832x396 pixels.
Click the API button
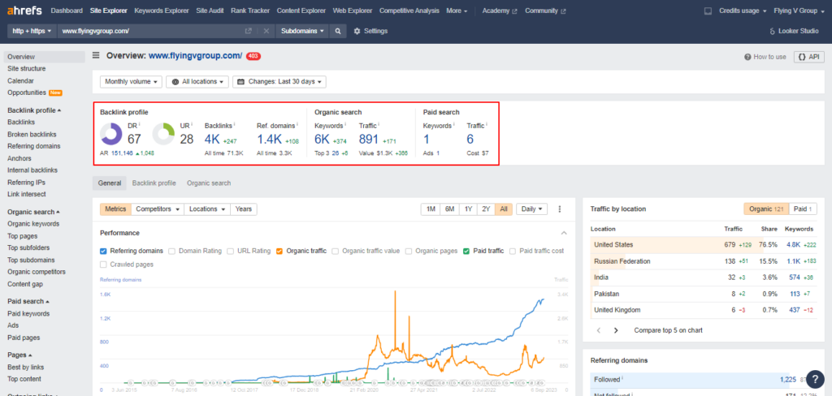click(808, 57)
